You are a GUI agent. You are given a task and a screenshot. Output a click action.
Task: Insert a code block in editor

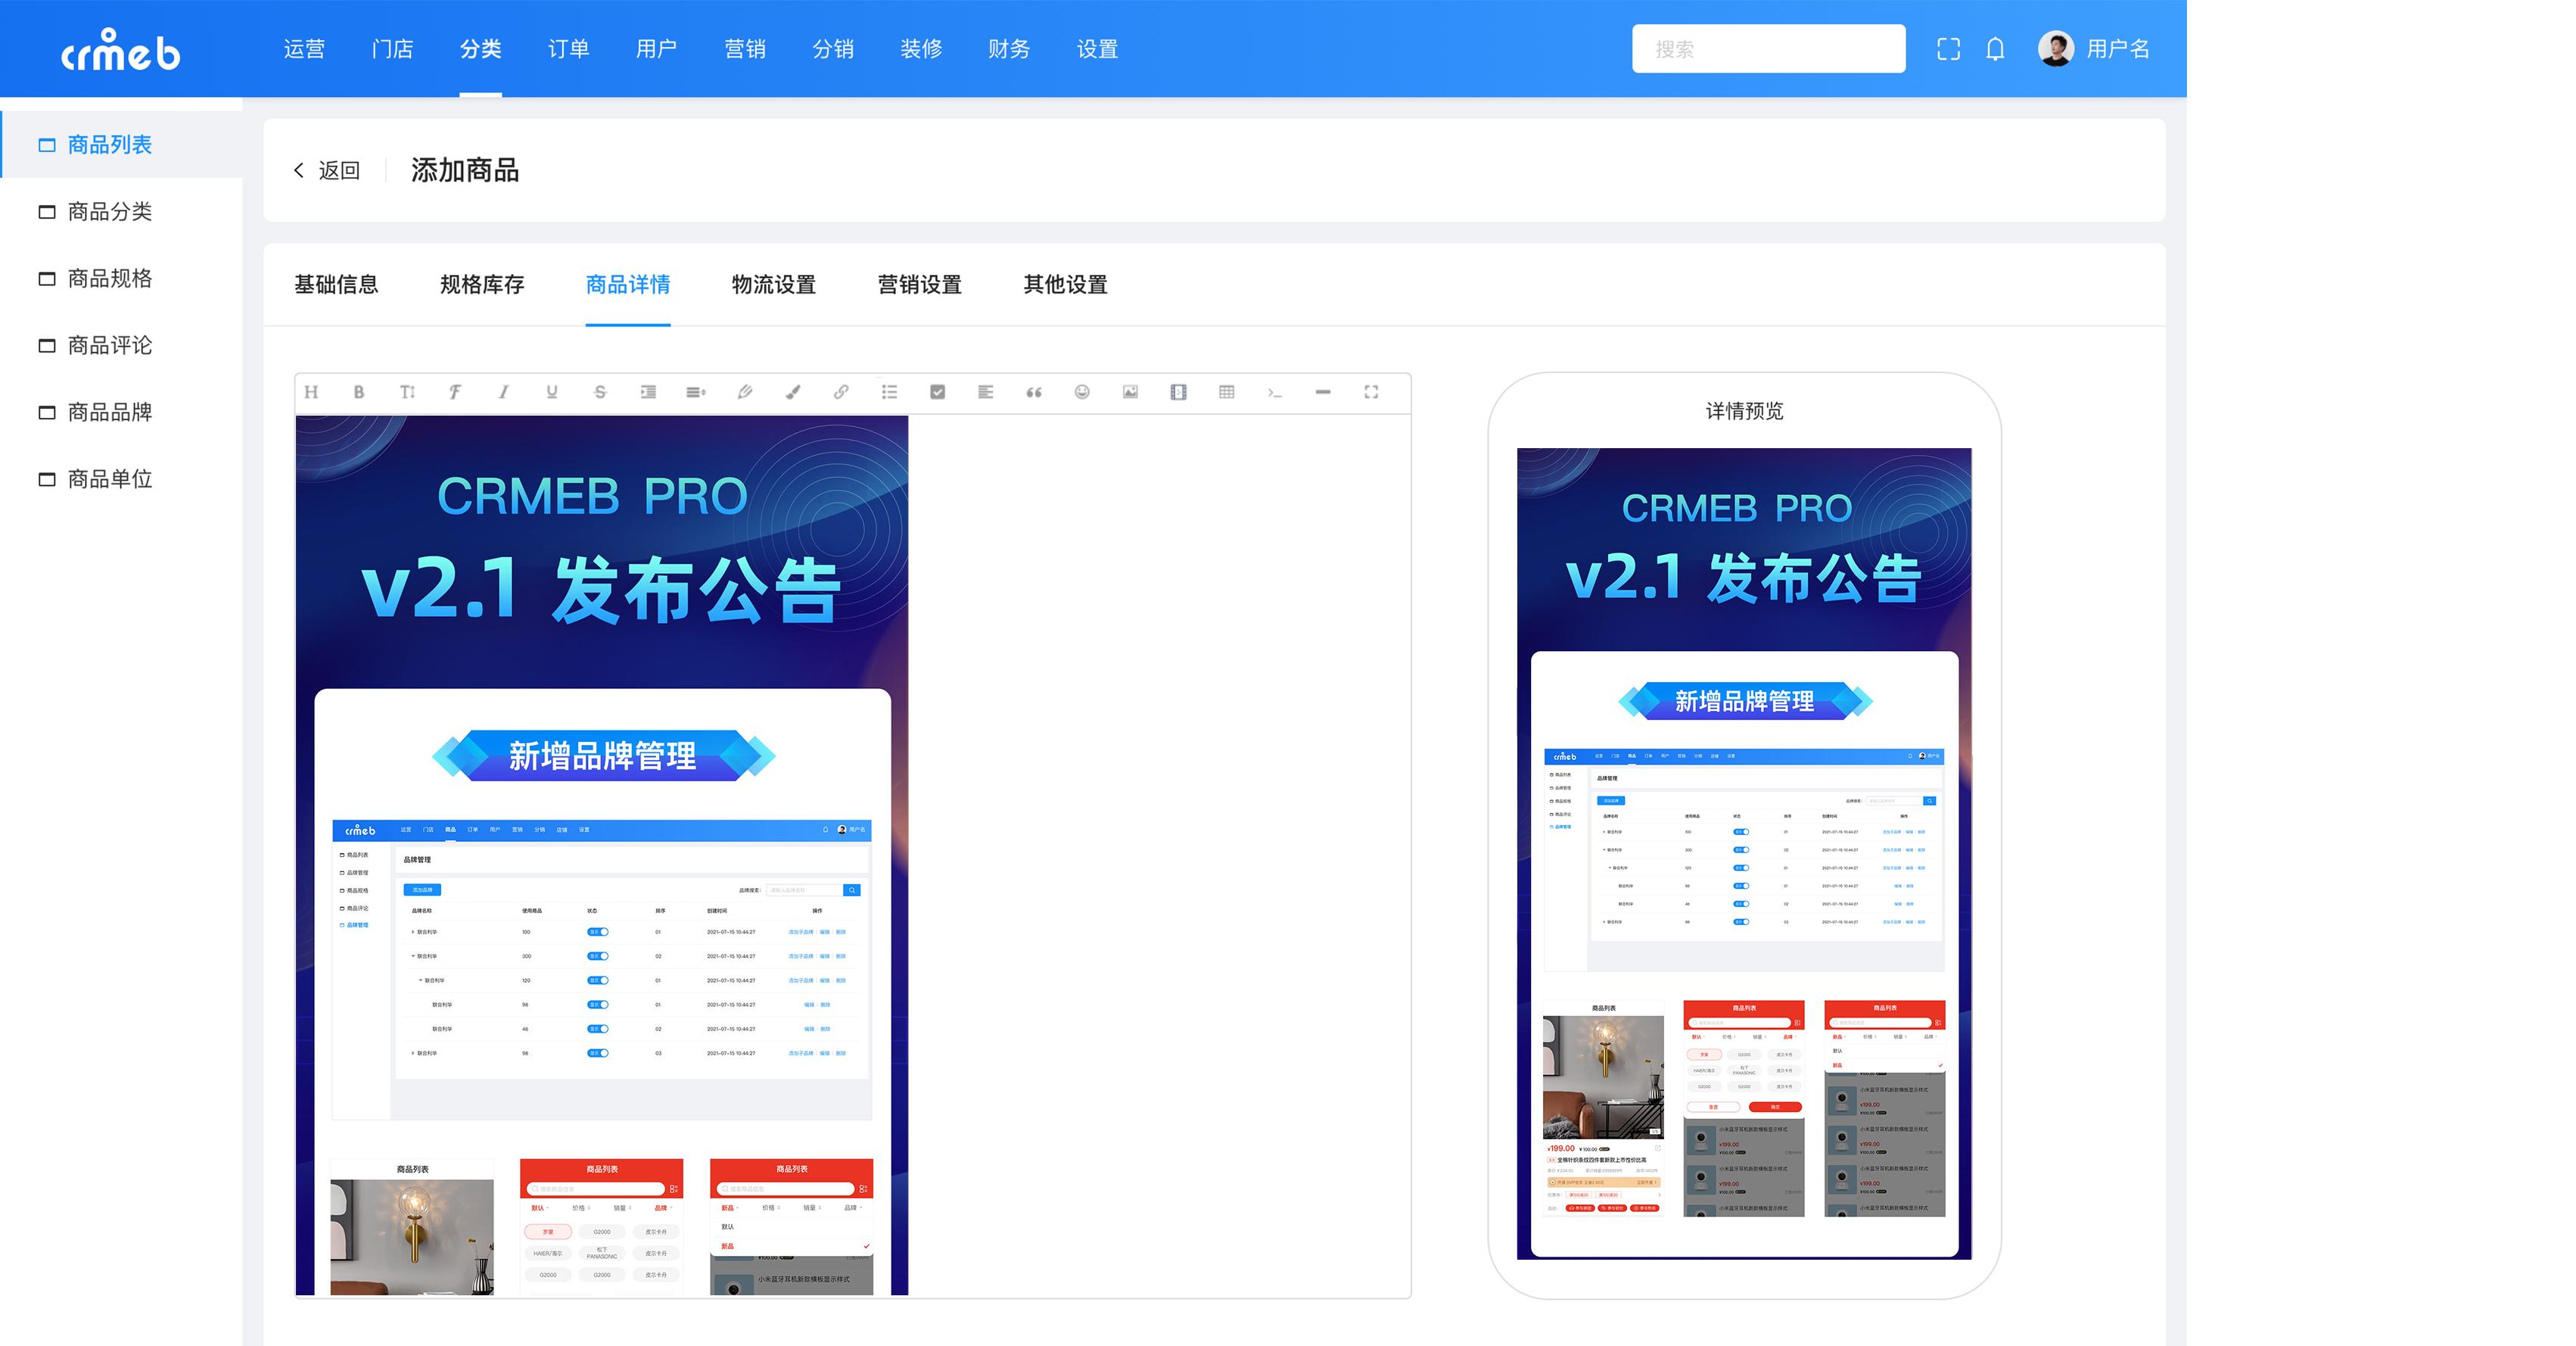pyautogui.click(x=1275, y=392)
